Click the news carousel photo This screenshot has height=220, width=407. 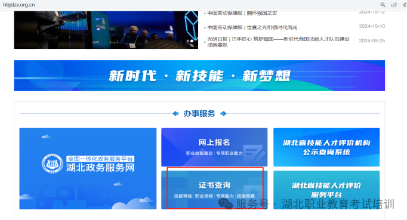click(106, 30)
